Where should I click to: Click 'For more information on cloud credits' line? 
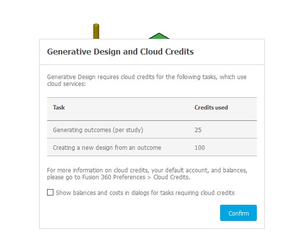147,170
